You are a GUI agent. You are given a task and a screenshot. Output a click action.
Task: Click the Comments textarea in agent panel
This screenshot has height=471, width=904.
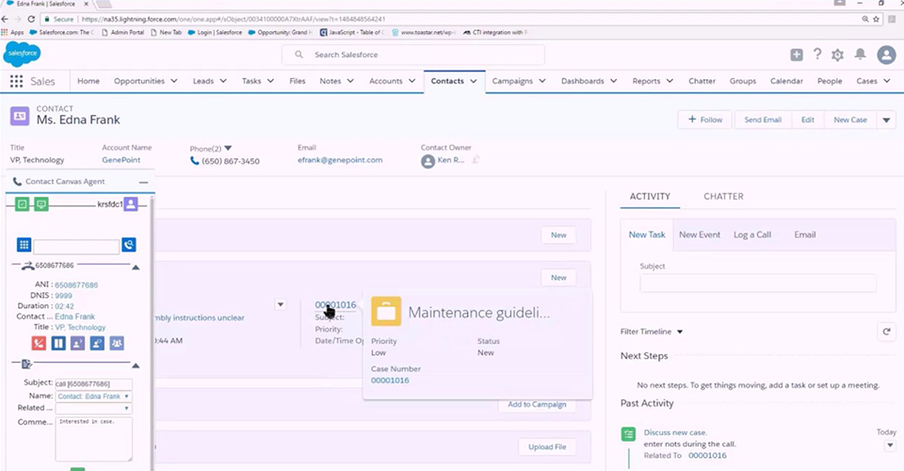click(x=94, y=439)
